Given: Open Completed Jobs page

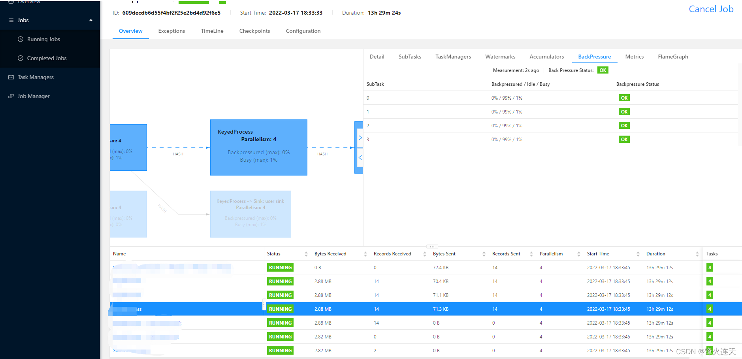Looking at the screenshot, I should (x=47, y=58).
